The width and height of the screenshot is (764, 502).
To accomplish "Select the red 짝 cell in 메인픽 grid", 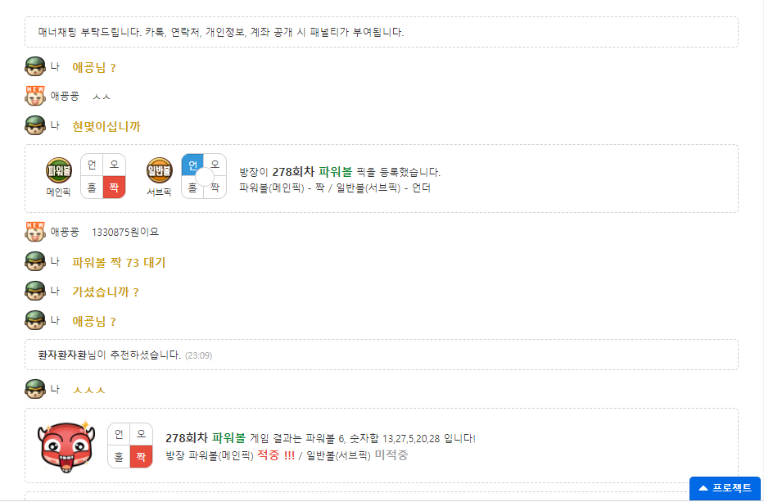I will (114, 188).
